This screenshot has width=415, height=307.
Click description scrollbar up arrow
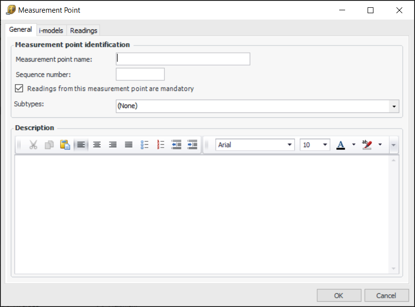pos(393,160)
